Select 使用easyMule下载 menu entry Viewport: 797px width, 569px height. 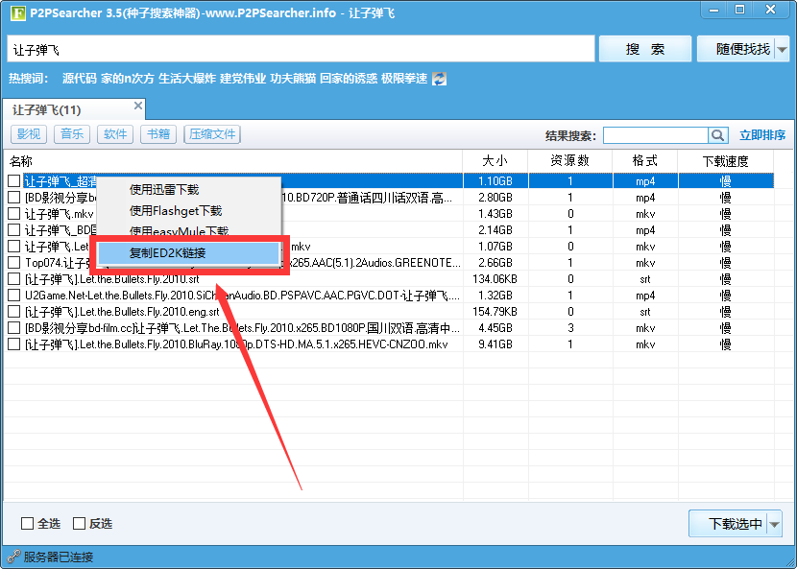179,231
